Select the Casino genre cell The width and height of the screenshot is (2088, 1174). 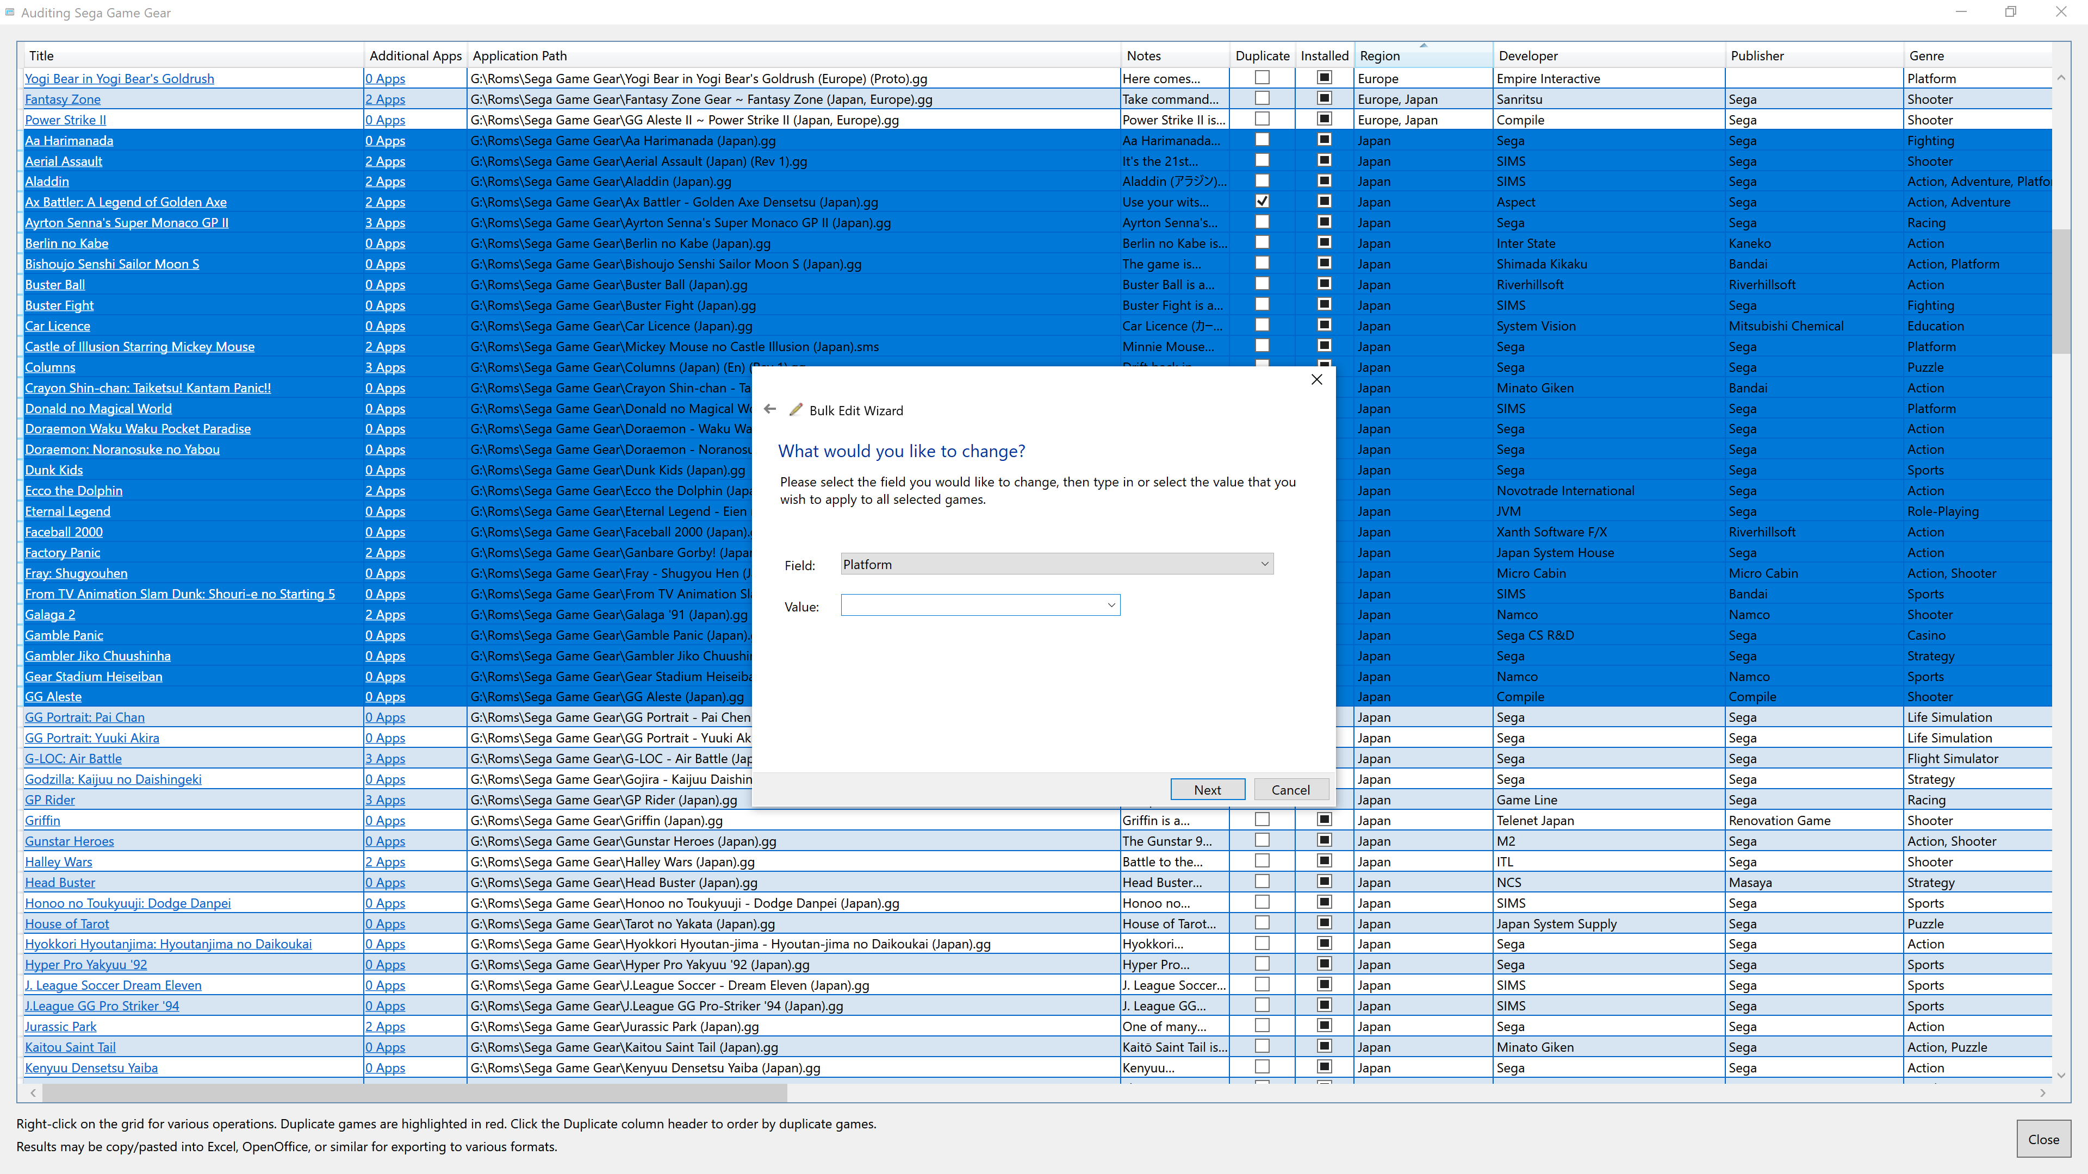click(1978, 635)
